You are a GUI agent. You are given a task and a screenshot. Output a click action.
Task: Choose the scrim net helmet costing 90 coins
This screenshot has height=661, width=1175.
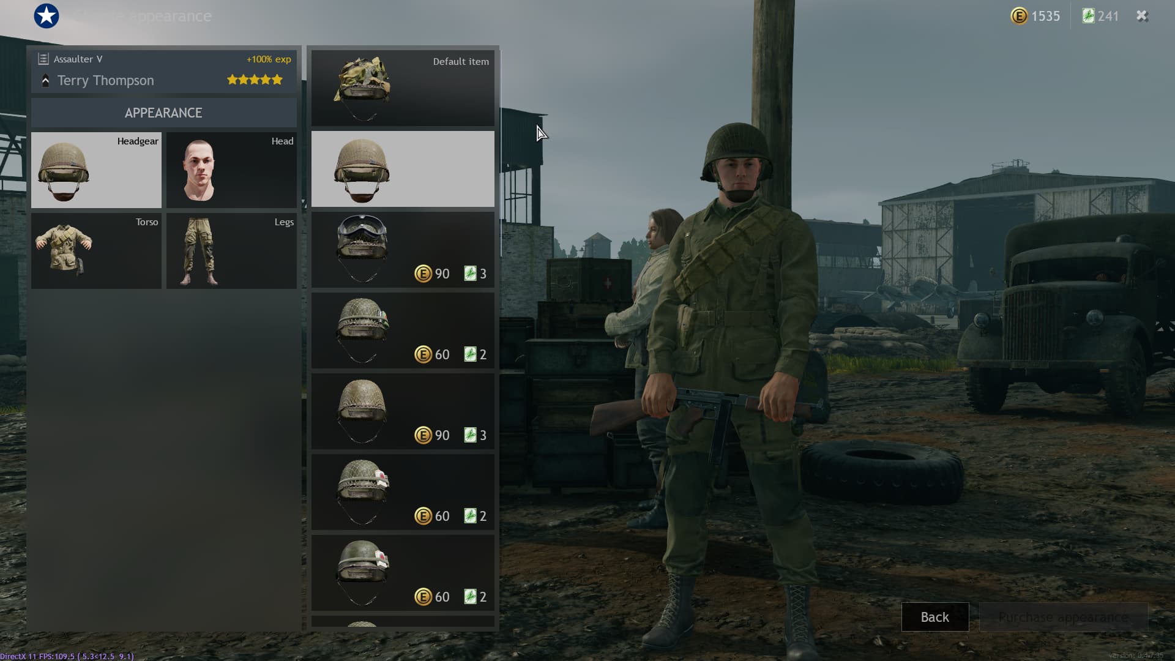(x=403, y=411)
